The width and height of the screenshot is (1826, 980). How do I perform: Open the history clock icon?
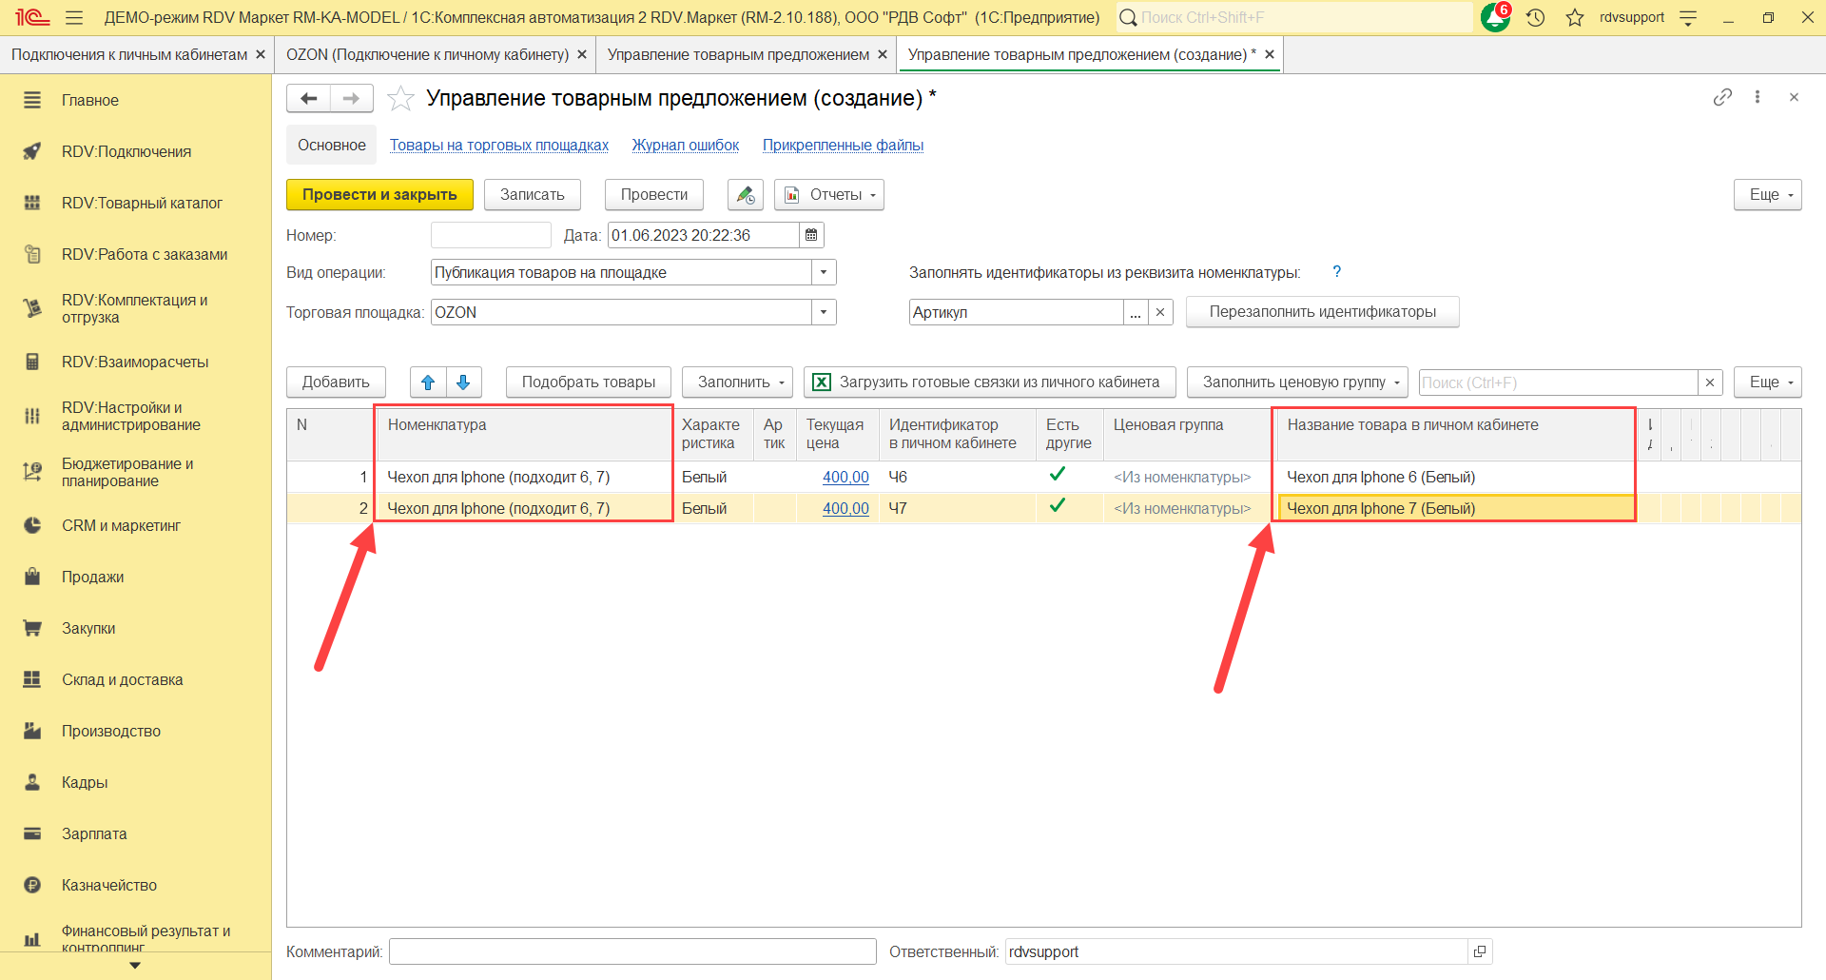pos(1535,17)
